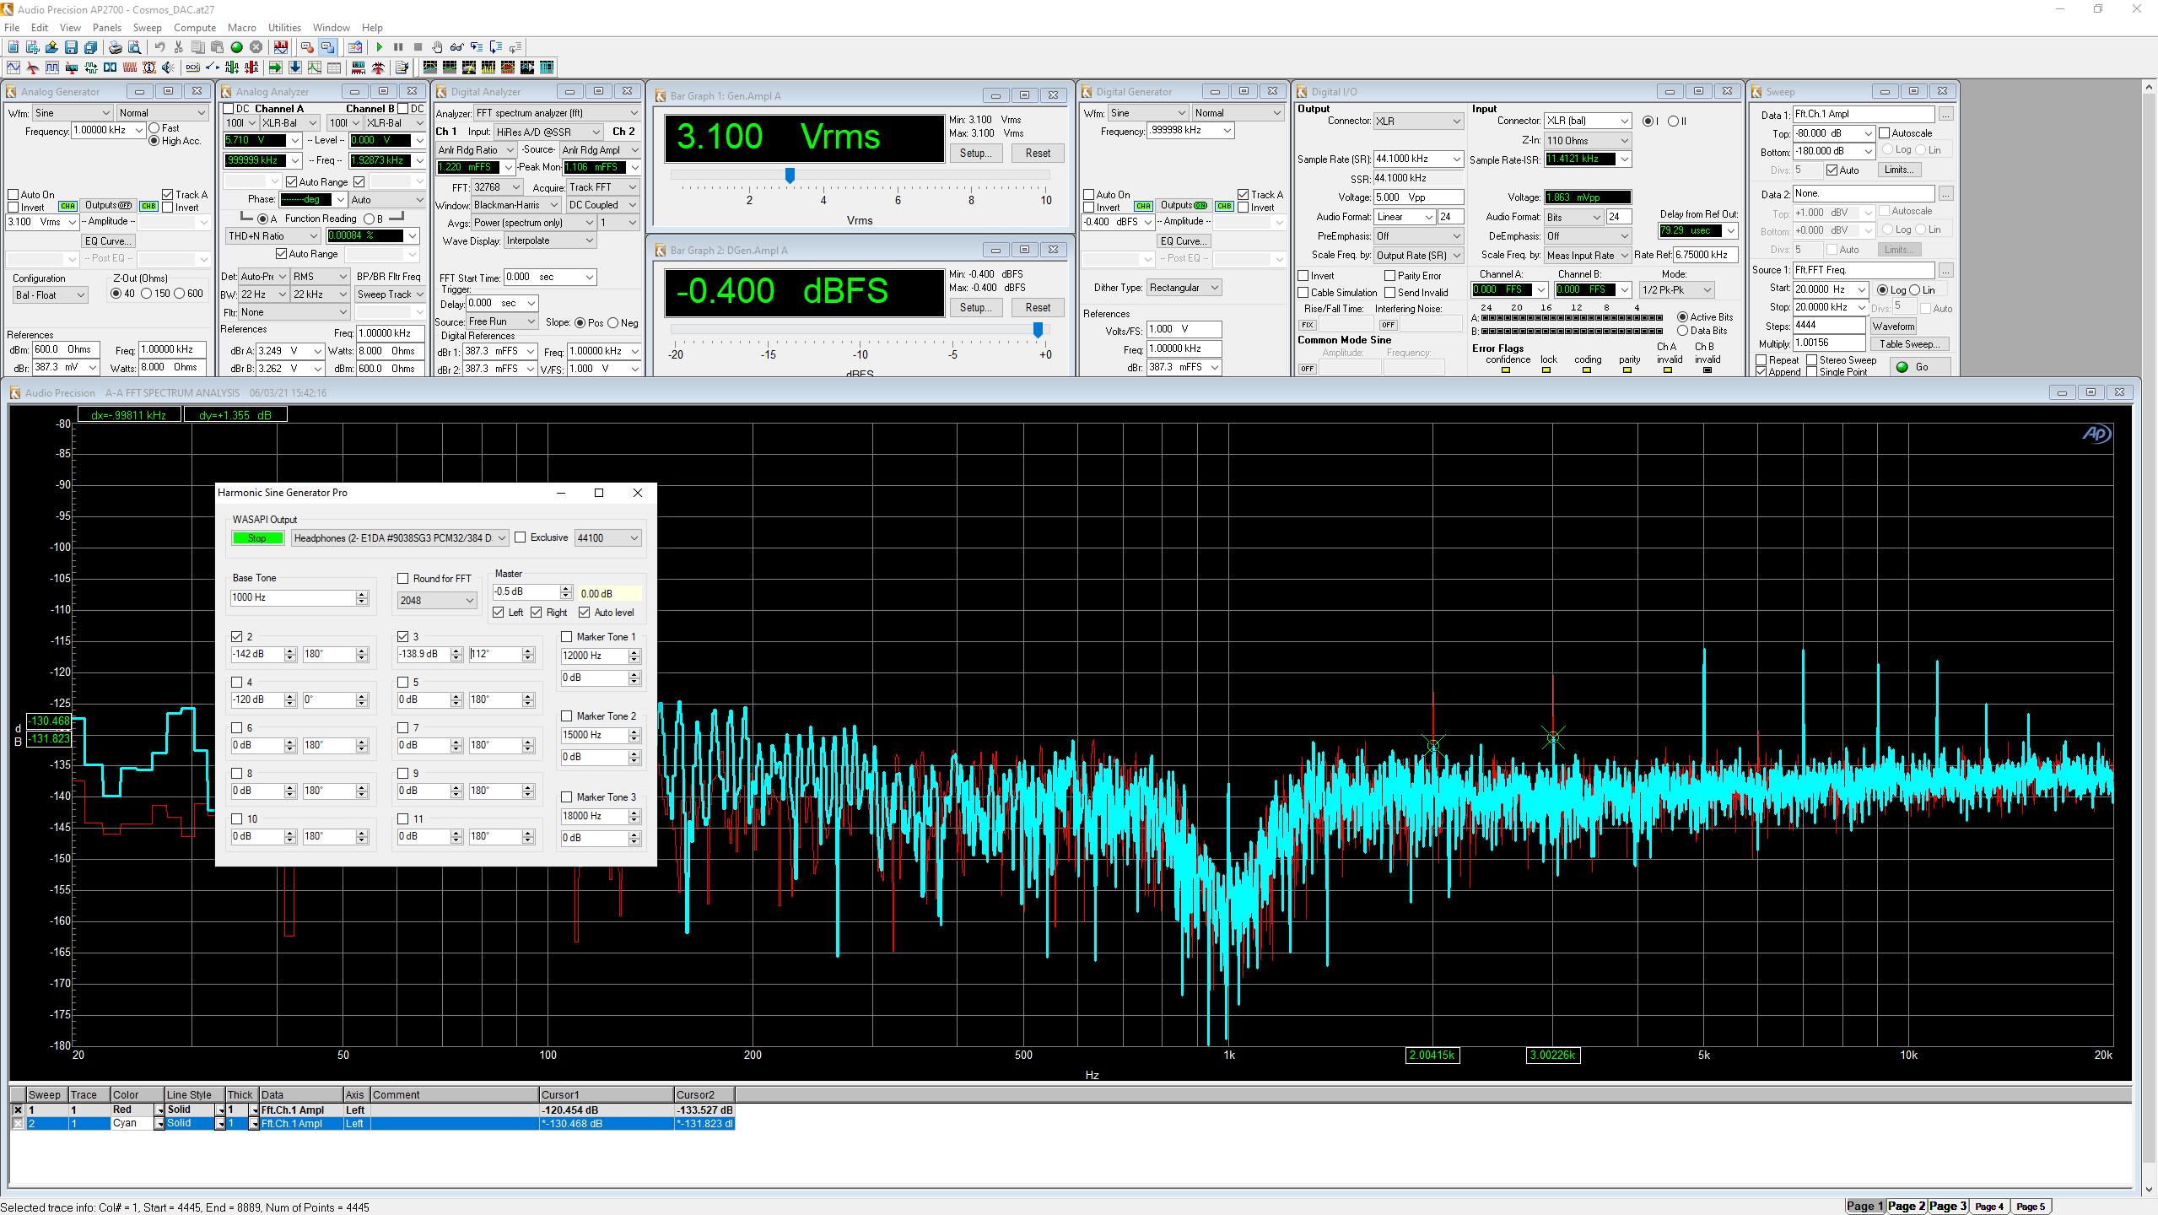
Task: Select the Neg slope radio in Digital Analyzer
Action: click(x=613, y=323)
